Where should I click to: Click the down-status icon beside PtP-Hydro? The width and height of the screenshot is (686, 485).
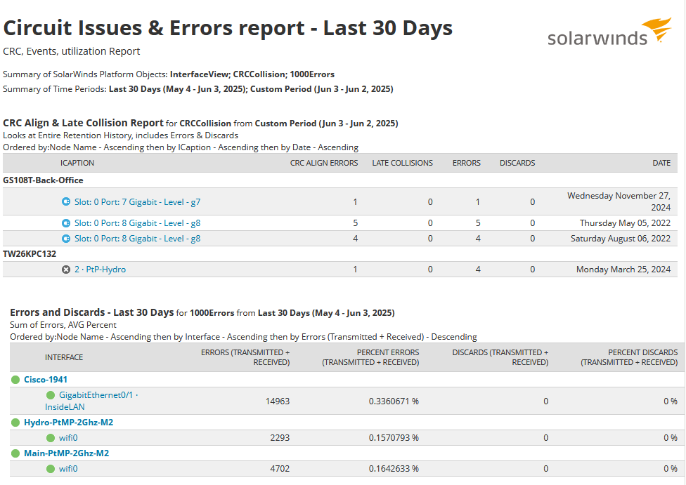pos(66,270)
